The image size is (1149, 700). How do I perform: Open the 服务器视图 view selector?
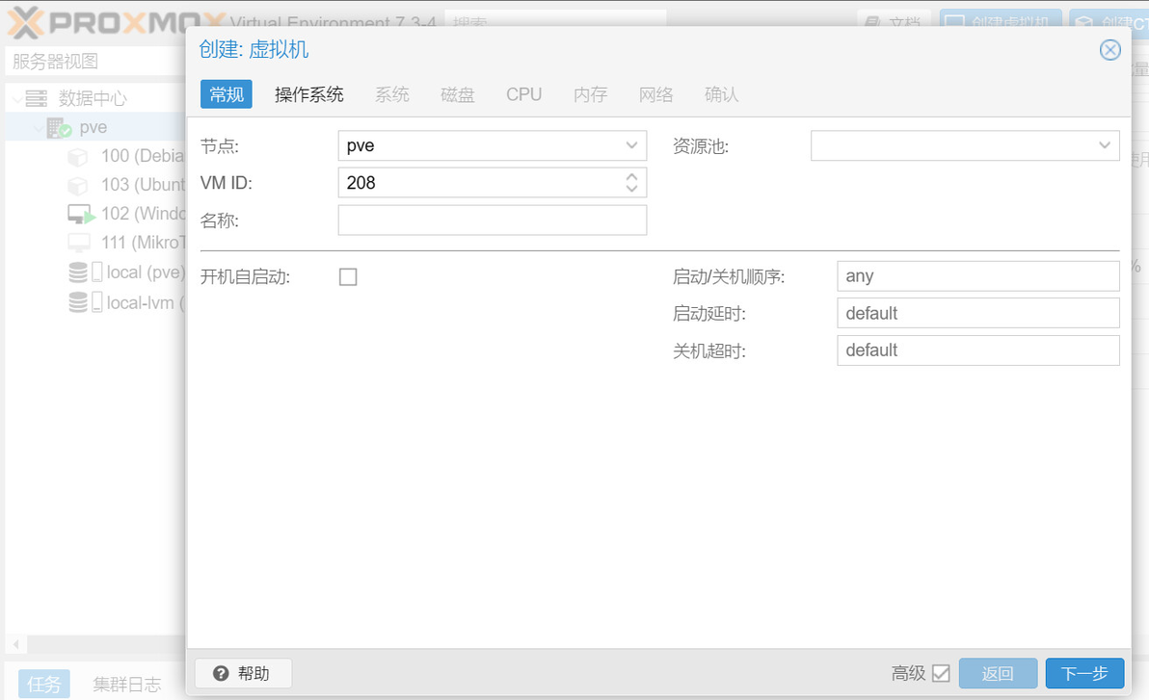(95, 62)
